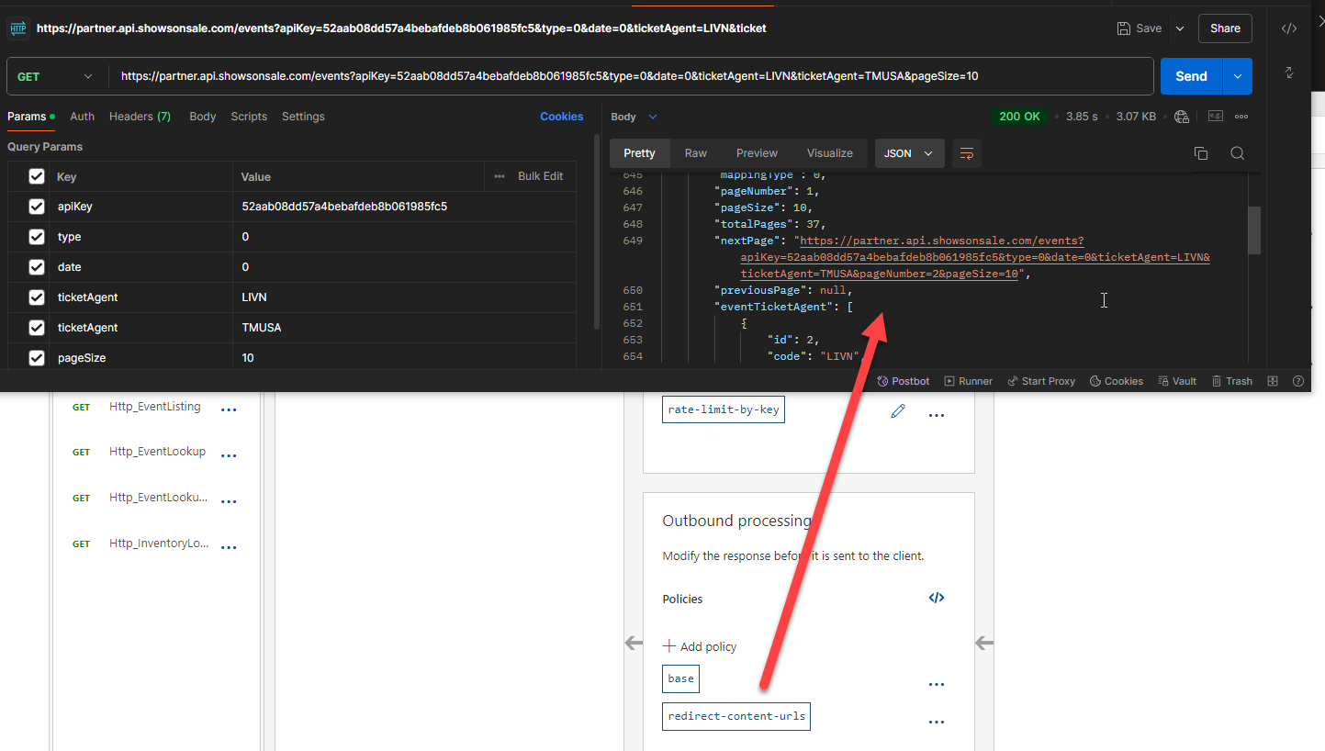1325x751 pixels.
Task: Switch to the Scripts tab
Action: pos(249,117)
